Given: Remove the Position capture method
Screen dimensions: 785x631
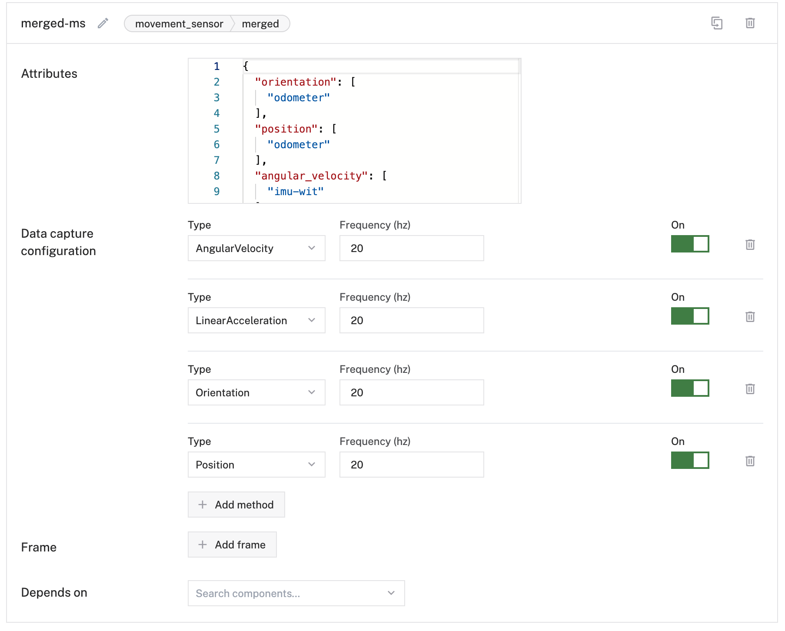Looking at the screenshot, I should click(x=750, y=461).
